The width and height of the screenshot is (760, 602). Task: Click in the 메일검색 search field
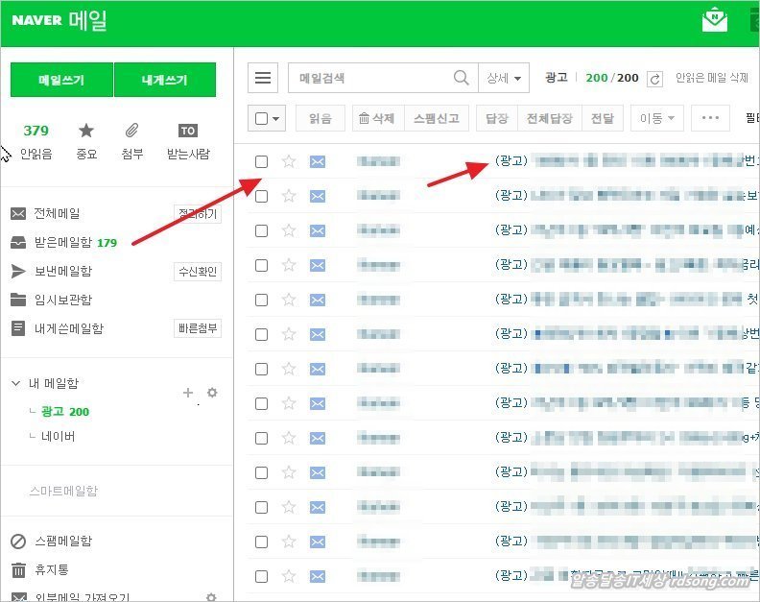369,78
